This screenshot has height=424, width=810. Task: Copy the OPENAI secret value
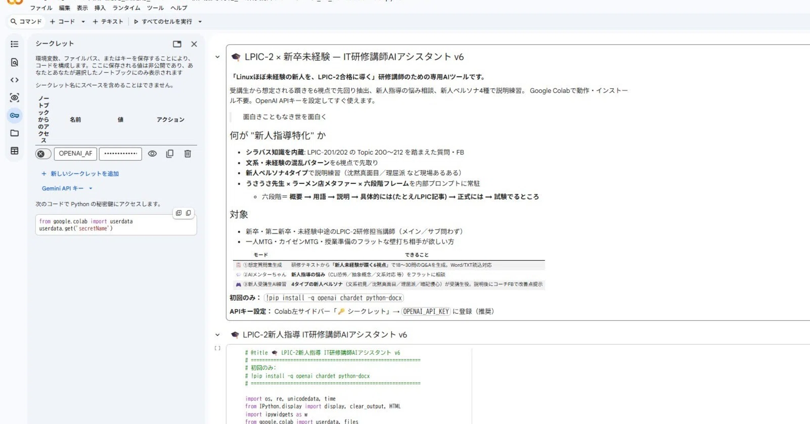tap(170, 154)
